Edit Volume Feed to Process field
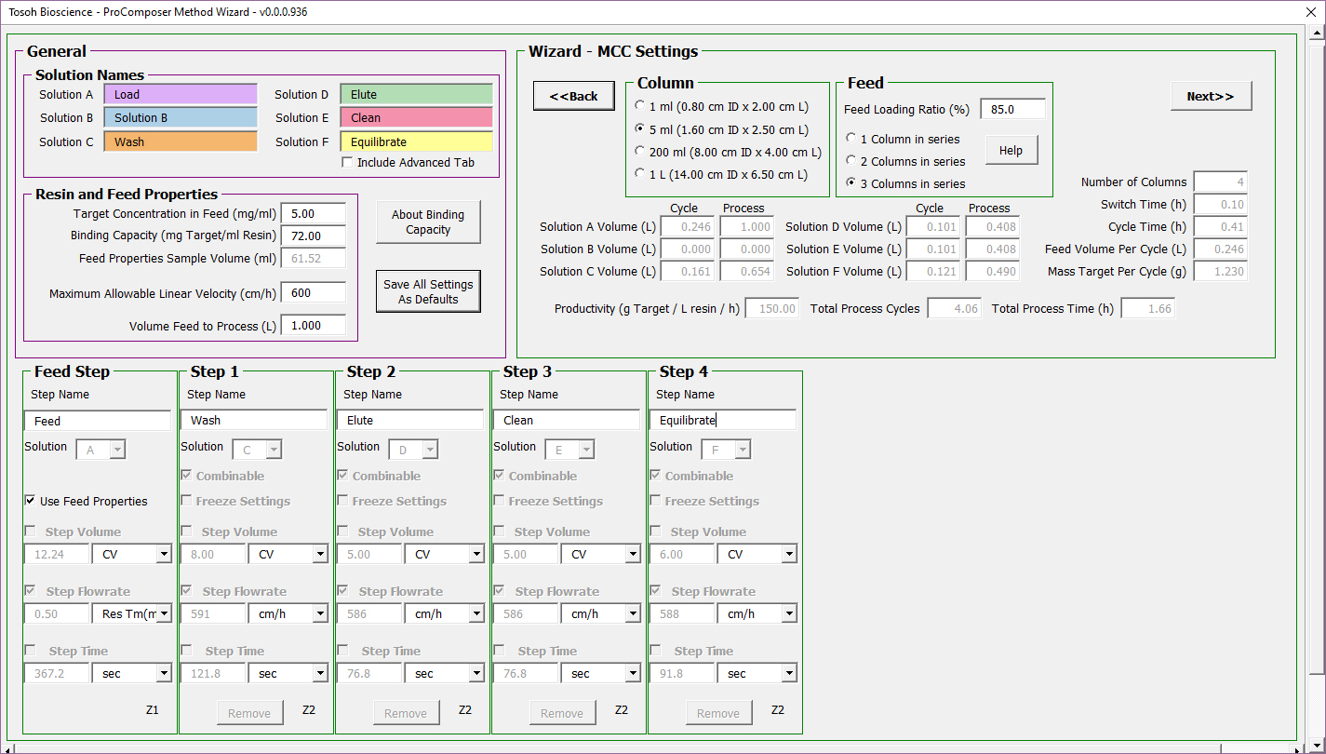 313,325
